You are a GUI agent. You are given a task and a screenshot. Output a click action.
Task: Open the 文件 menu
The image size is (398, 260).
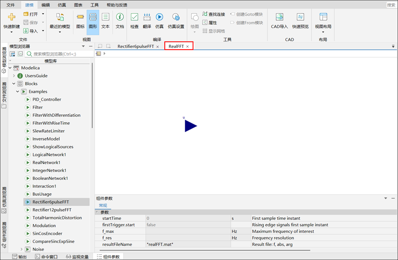pos(11,5)
